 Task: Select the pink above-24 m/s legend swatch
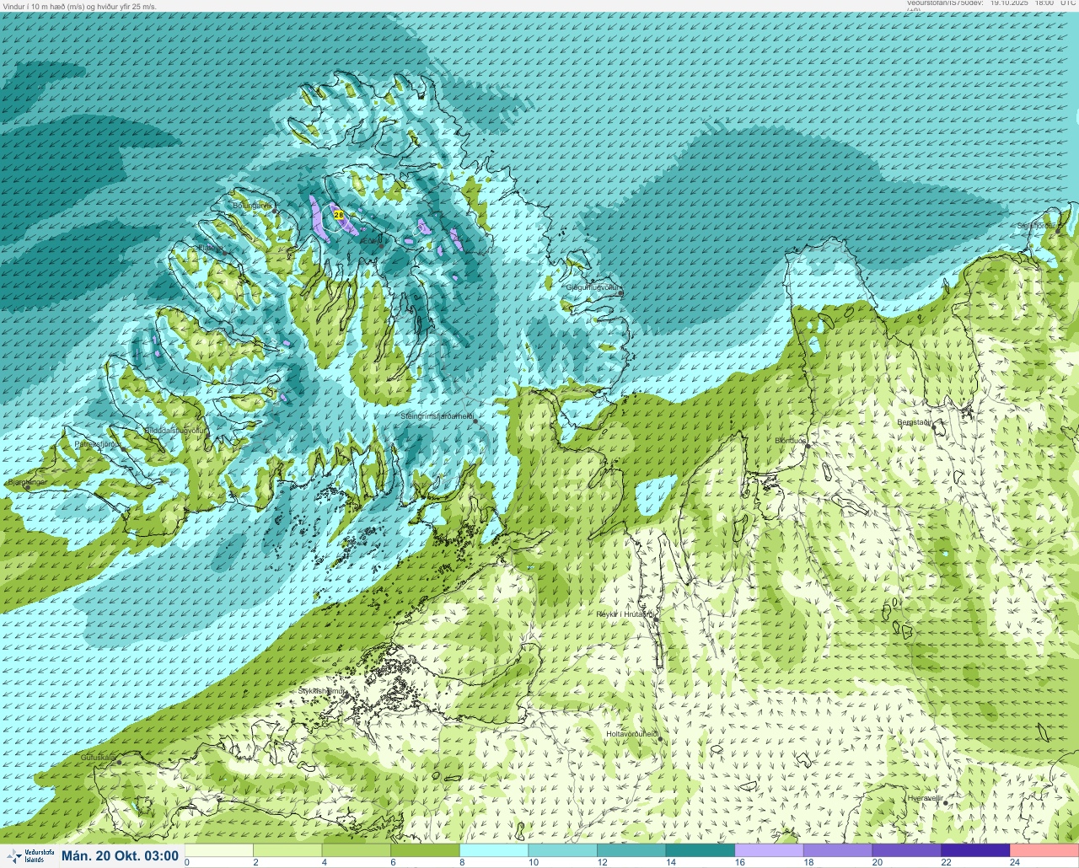click(x=1044, y=850)
